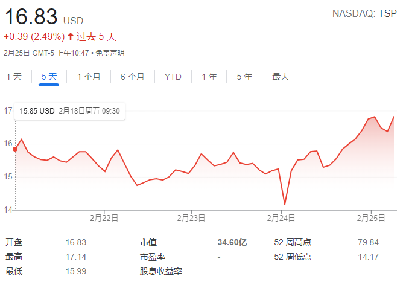Click the NASDAQ: TSP ticker label
This screenshot has height=288, width=406.
point(364,13)
